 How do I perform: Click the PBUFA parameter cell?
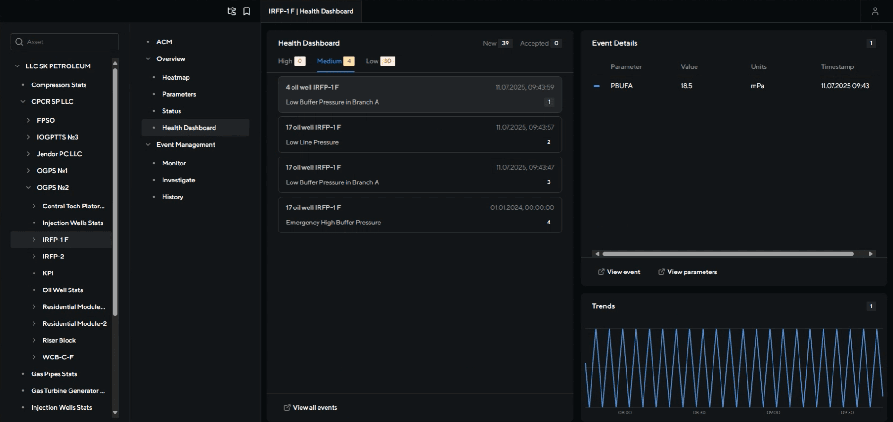tap(621, 86)
